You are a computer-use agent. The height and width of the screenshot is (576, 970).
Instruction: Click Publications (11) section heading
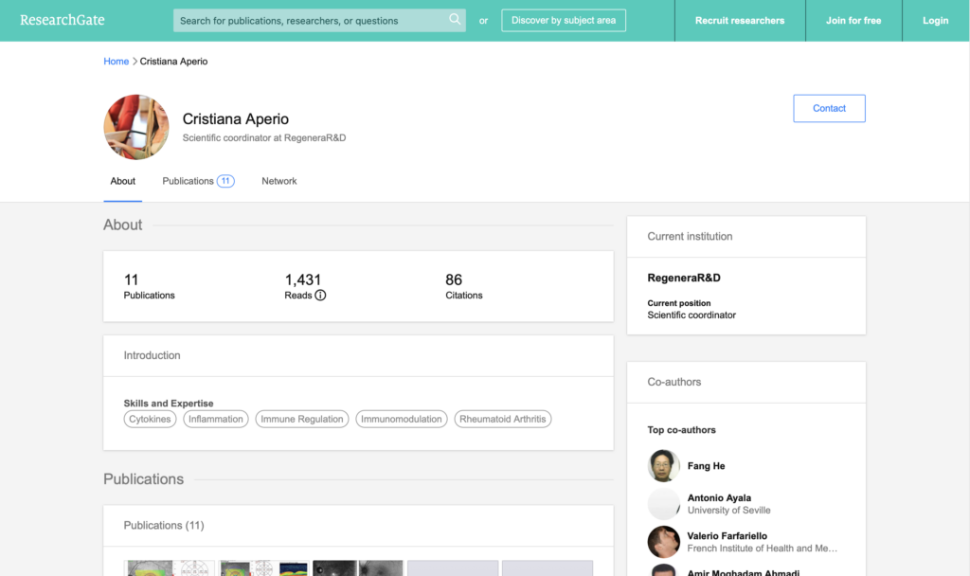coord(163,525)
